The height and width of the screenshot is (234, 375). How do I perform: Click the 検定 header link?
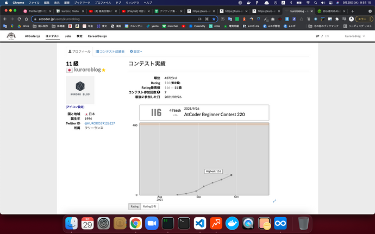click(79, 36)
